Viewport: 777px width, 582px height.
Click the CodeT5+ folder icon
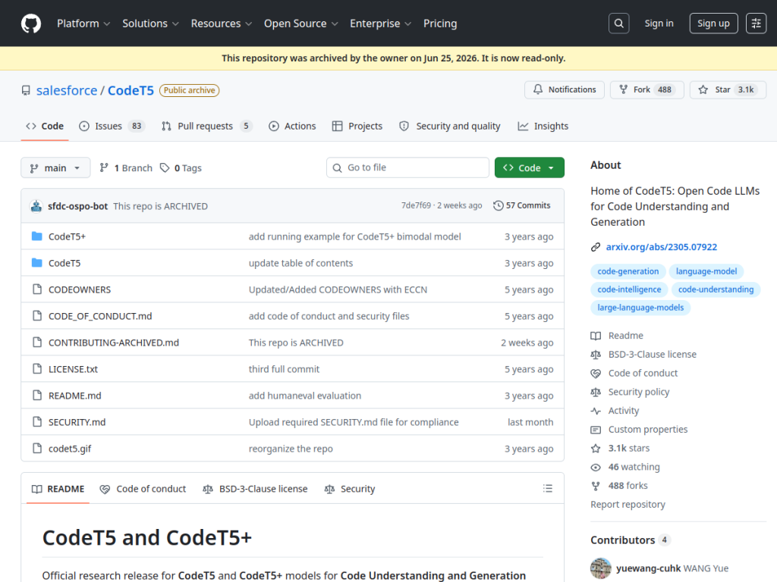pyautogui.click(x=36, y=236)
